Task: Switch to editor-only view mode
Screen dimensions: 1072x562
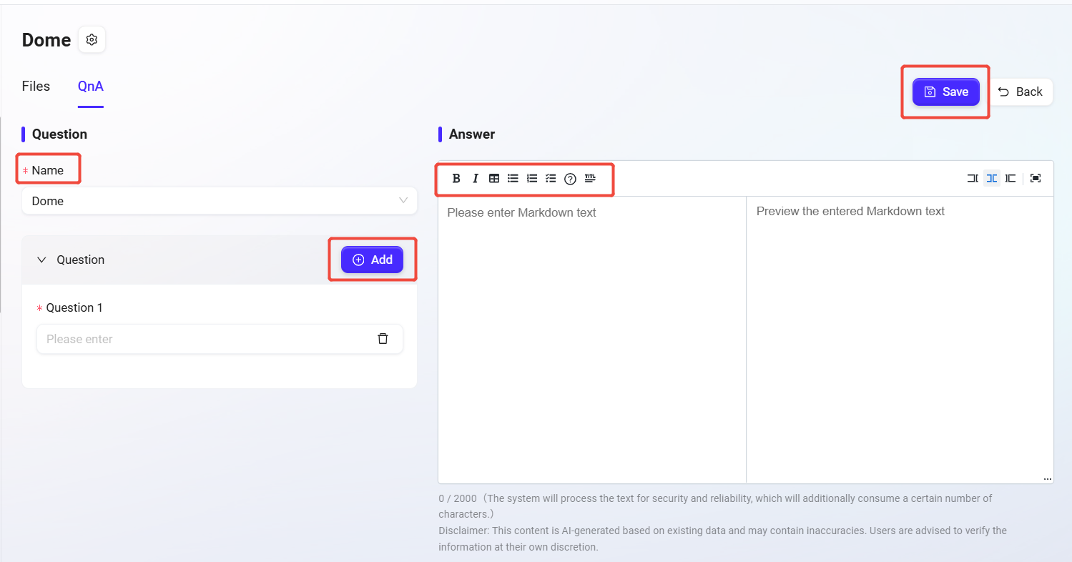Action: [x=973, y=179]
